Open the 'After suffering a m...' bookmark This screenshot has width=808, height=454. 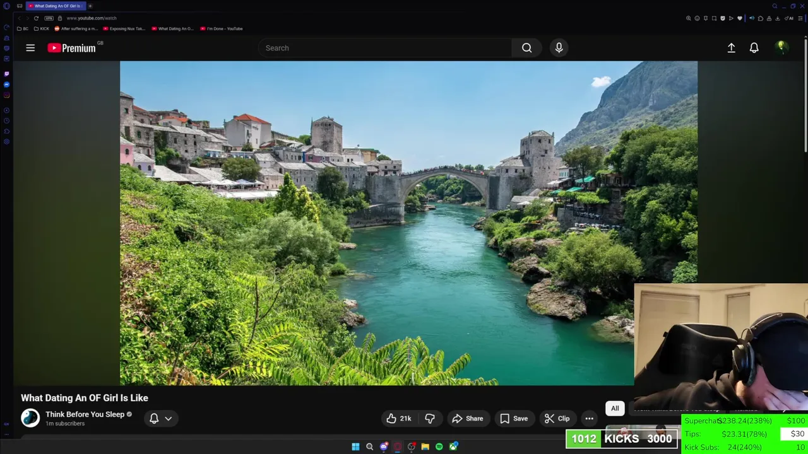coord(76,28)
